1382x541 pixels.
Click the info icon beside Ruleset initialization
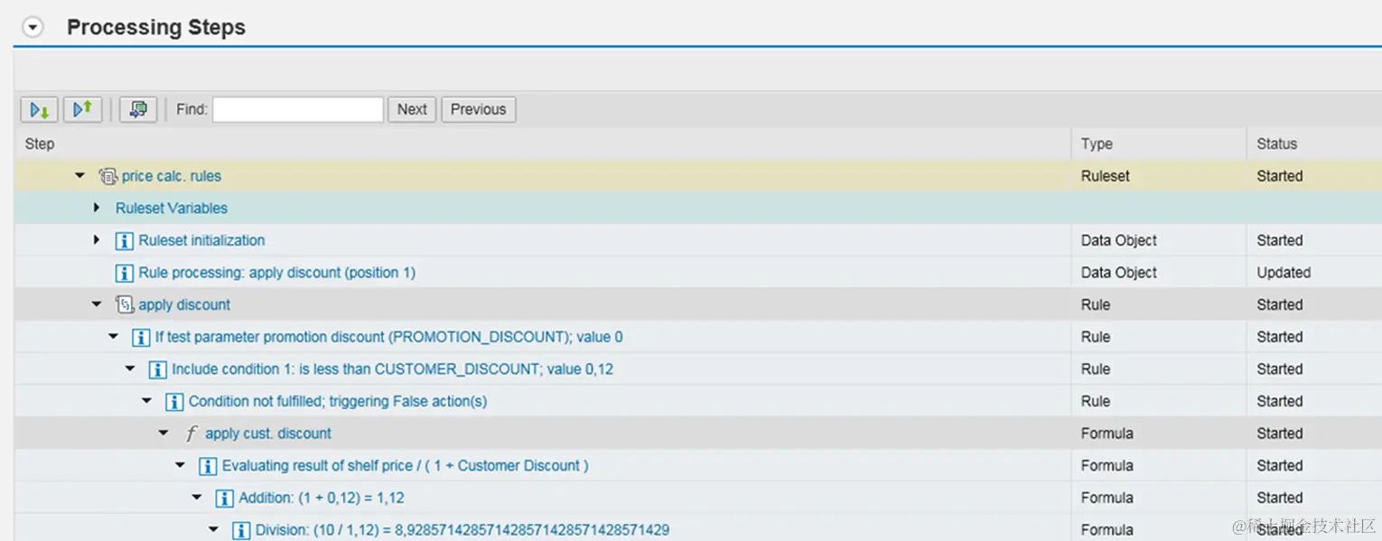(125, 241)
